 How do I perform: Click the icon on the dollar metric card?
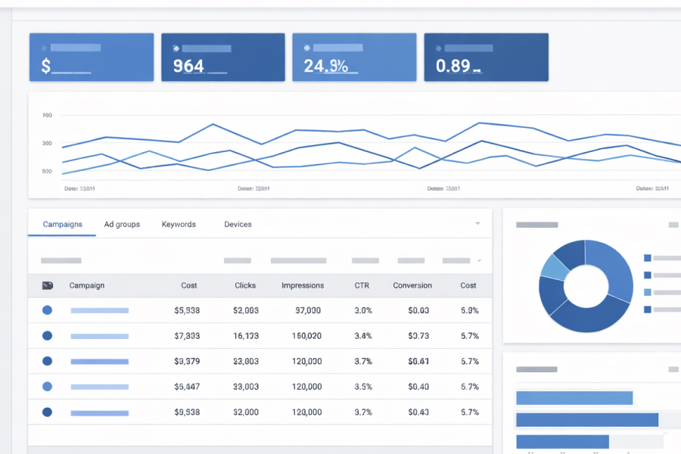(x=45, y=48)
